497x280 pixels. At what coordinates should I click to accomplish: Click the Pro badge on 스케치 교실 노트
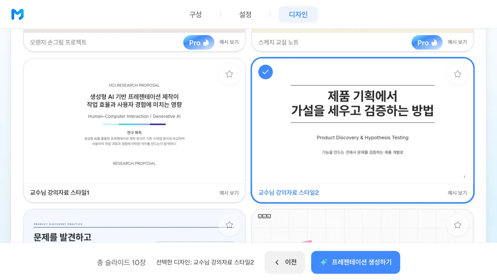427,43
